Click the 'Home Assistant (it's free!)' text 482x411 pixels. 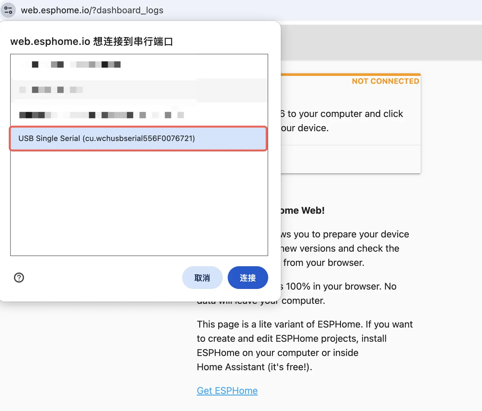tap(254, 367)
